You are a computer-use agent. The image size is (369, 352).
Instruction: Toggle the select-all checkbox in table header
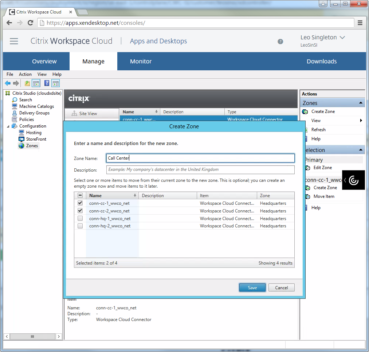pyautogui.click(x=80, y=196)
